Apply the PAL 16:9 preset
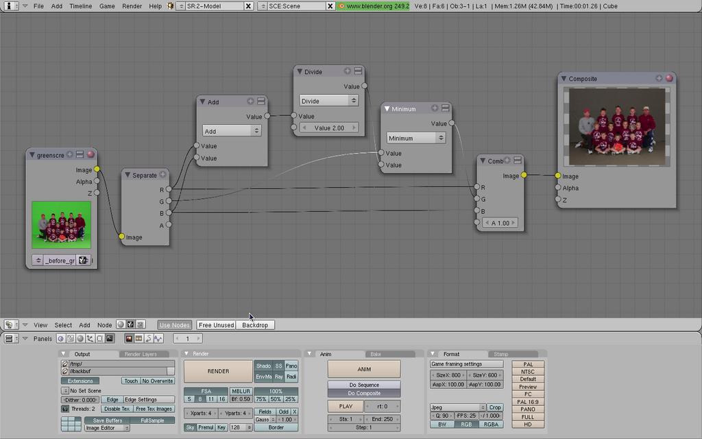Viewport: 702px width, 439px height. [528, 402]
